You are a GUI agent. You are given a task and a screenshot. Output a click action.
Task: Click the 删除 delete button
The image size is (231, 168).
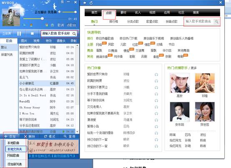30,136
